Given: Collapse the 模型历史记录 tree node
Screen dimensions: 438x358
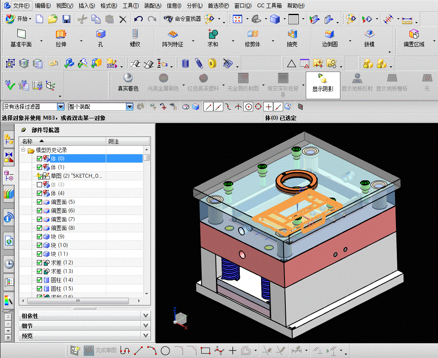Looking at the screenshot, I should tap(23, 150).
